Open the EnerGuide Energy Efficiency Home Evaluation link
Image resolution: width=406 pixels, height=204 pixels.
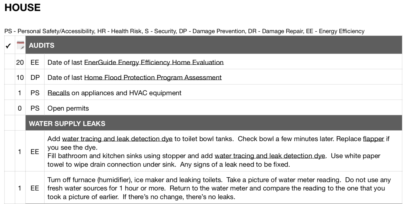[x=154, y=62]
